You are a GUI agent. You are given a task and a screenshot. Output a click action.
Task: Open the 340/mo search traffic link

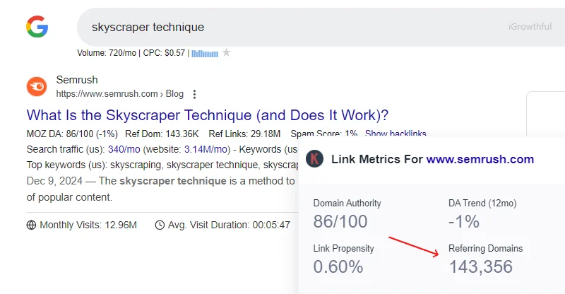click(124, 149)
